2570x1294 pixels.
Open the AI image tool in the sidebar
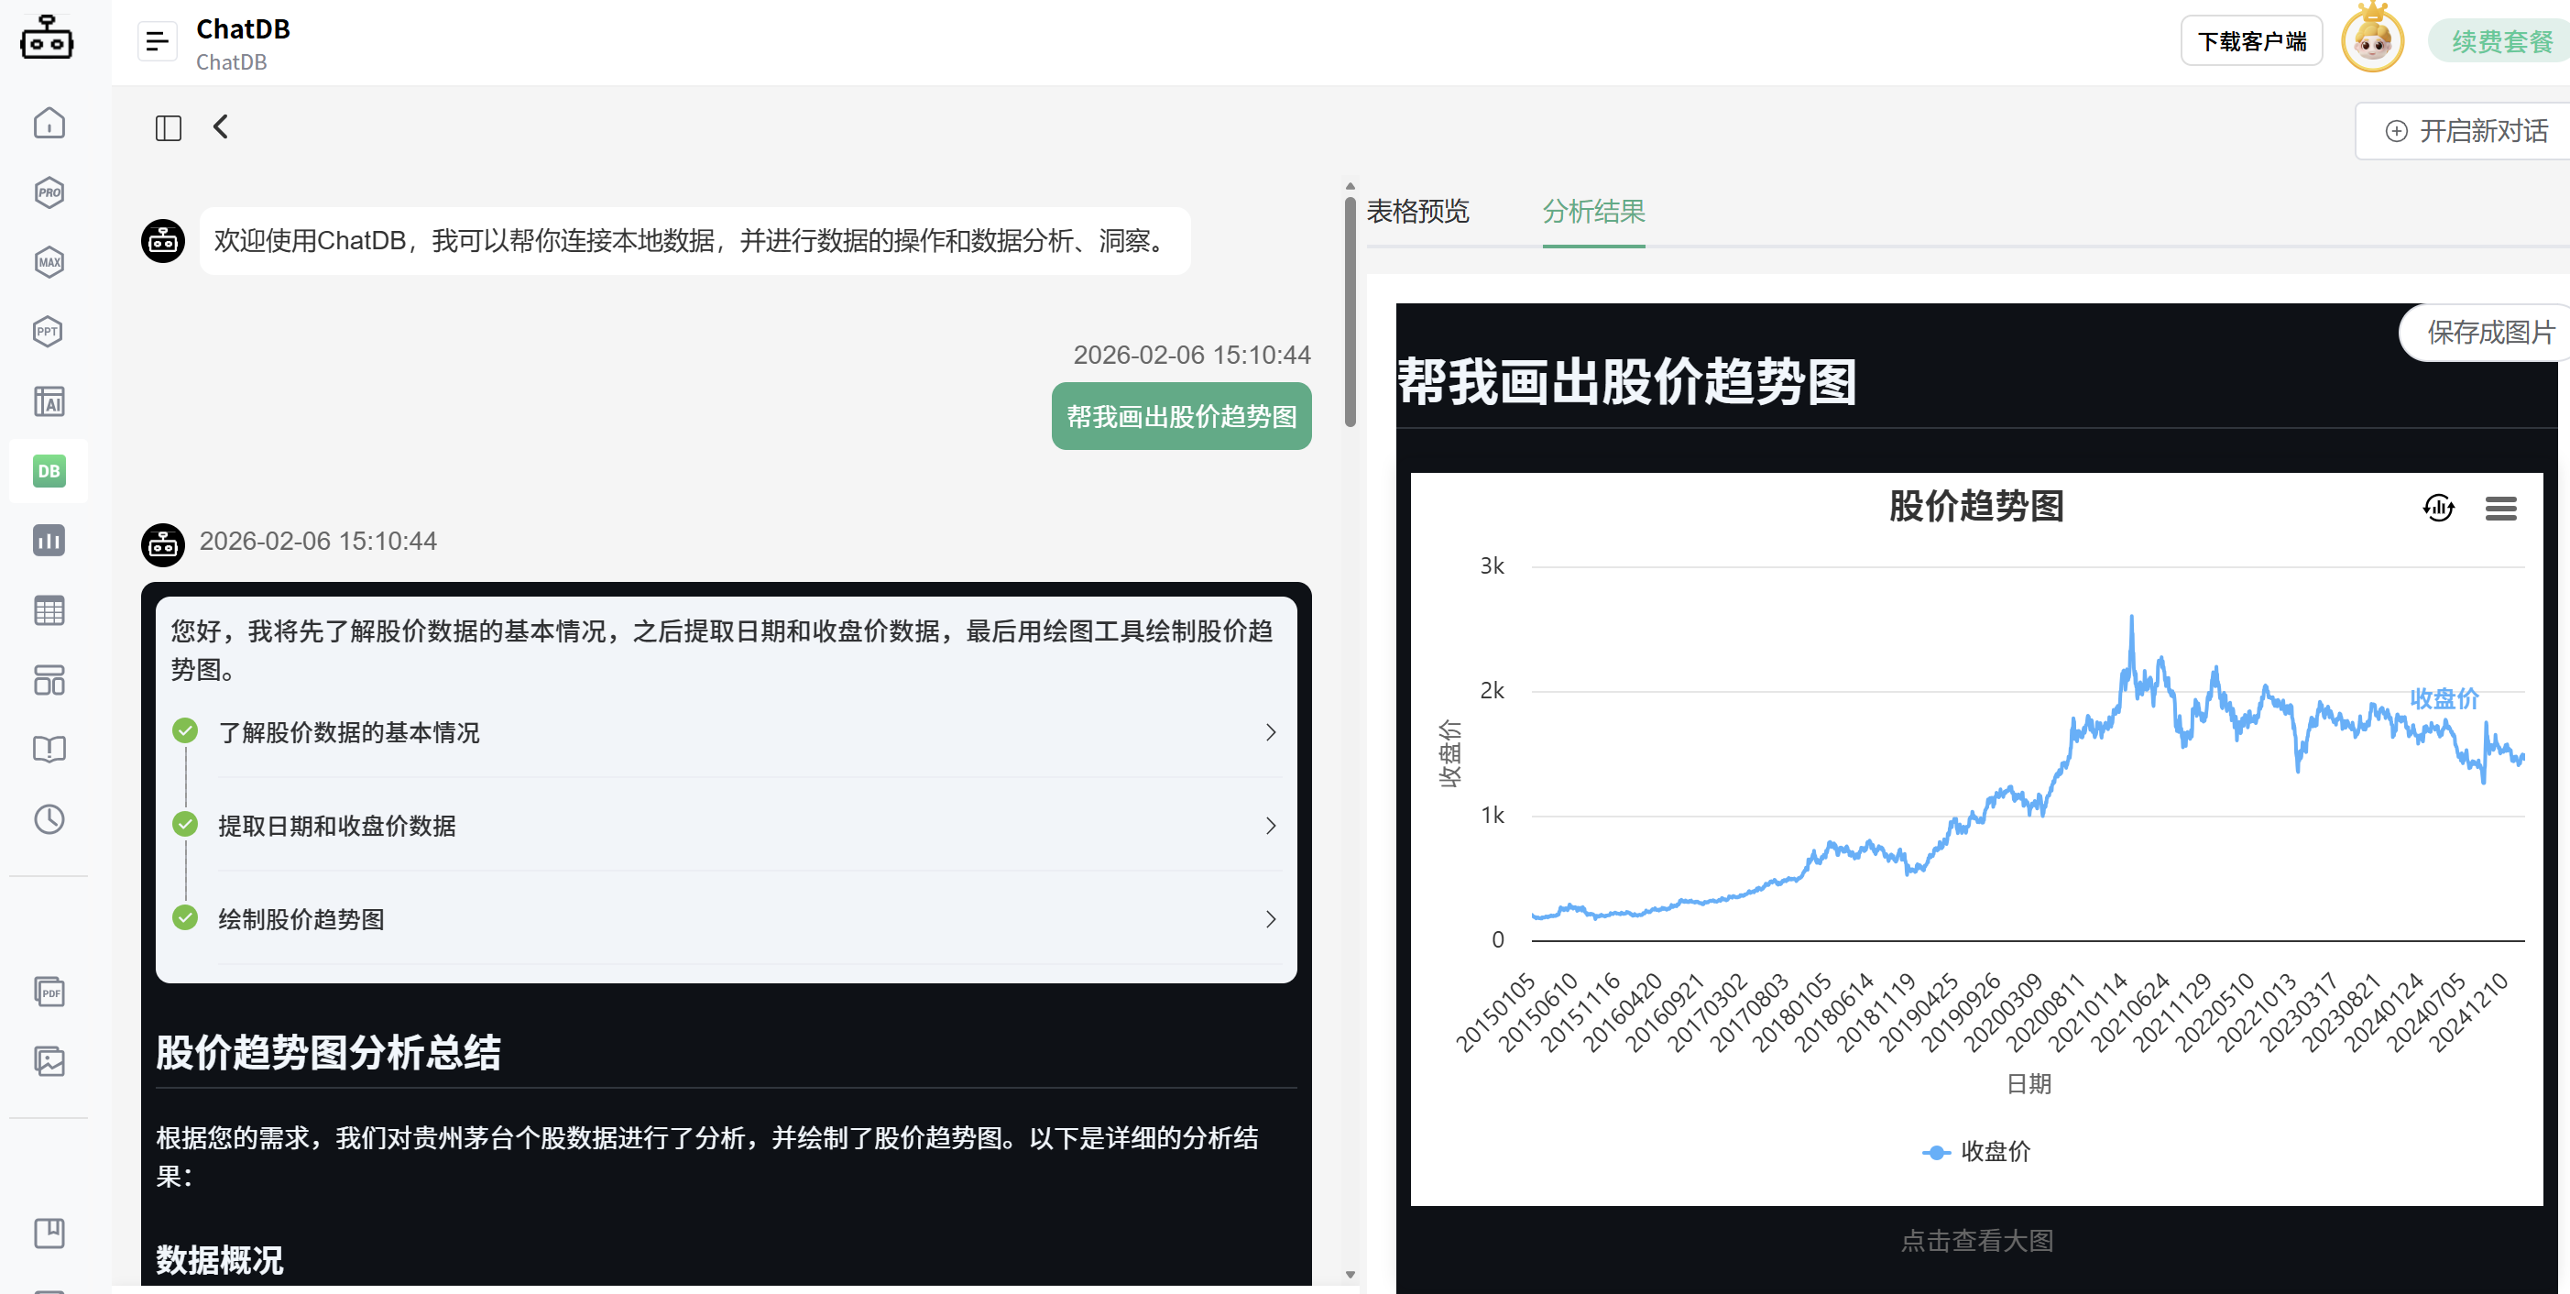pyautogui.click(x=48, y=401)
